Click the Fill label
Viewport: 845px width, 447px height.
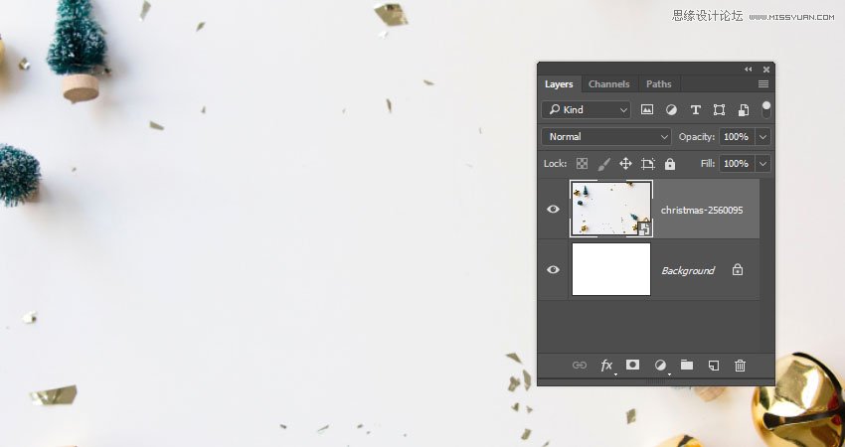point(708,163)
